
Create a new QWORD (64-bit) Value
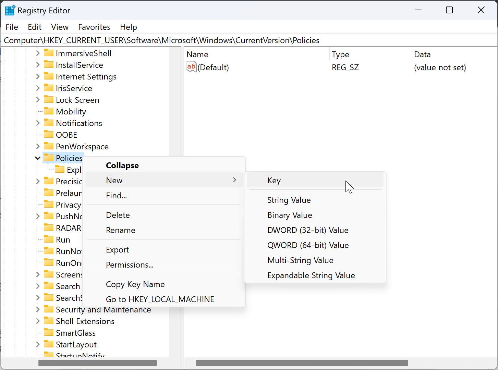coord(315,245)
